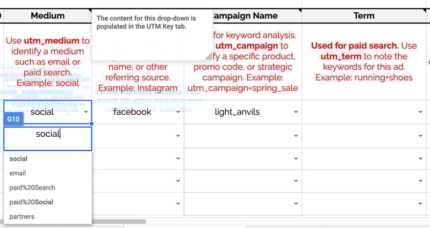Viewport: 430px width, 228px height.
Task: Click the Medium column header
Action: [47, 16]
